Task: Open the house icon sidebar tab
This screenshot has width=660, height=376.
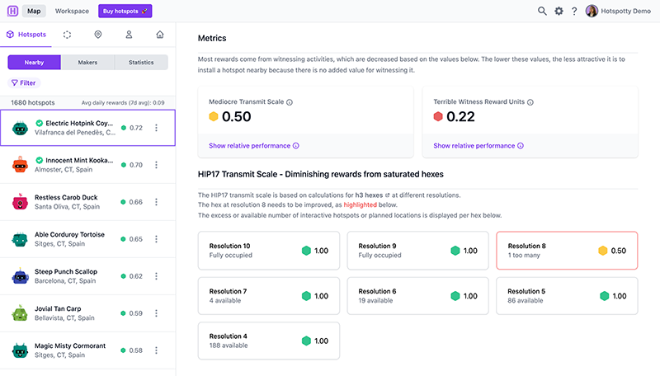Action: pyautogui.click(x=159, y=35)
